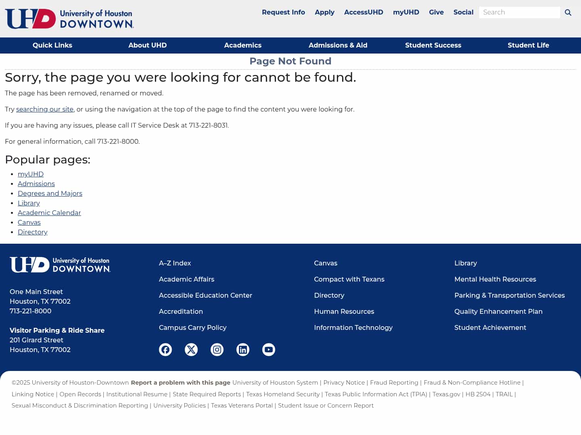Click the footer UHD Downtown logo
The width and height of the screenshot is (581, 435).
click(60, 265)
